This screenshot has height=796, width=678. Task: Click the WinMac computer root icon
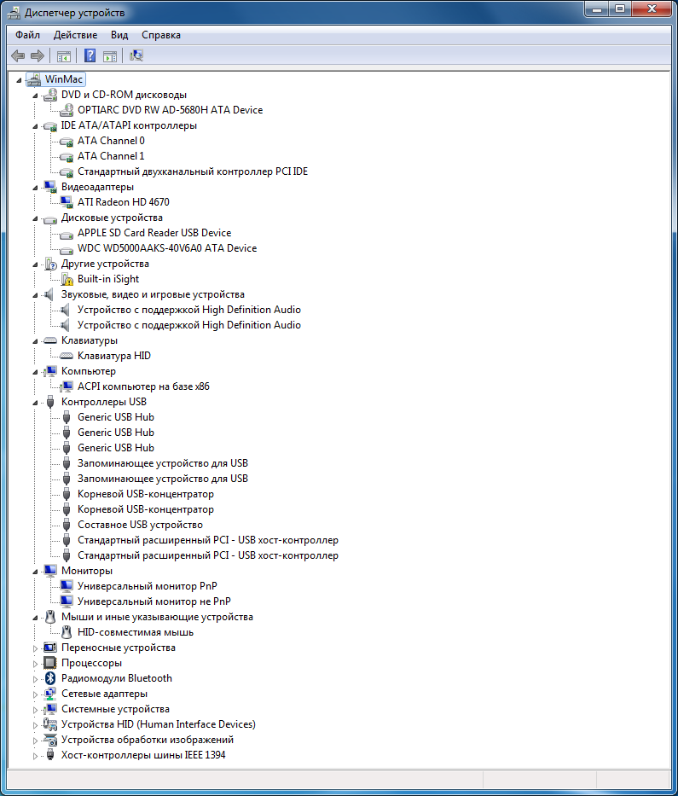pyautogui.click(x=34, y=79)
